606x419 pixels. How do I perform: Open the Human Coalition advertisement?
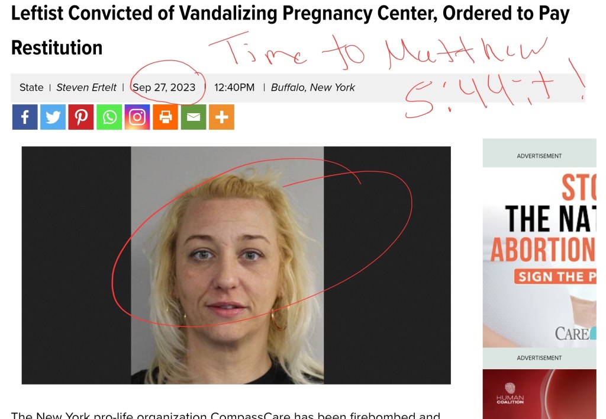click(540, 394)
